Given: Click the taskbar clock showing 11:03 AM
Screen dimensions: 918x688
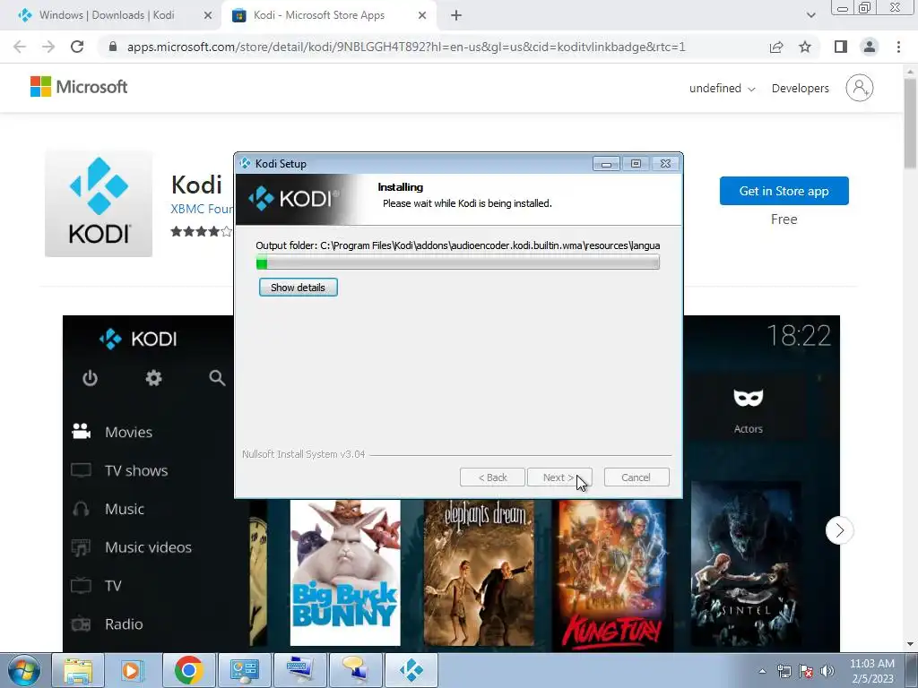Looking at the screenshot, I should pyautogui.click(x=872, y=671).
